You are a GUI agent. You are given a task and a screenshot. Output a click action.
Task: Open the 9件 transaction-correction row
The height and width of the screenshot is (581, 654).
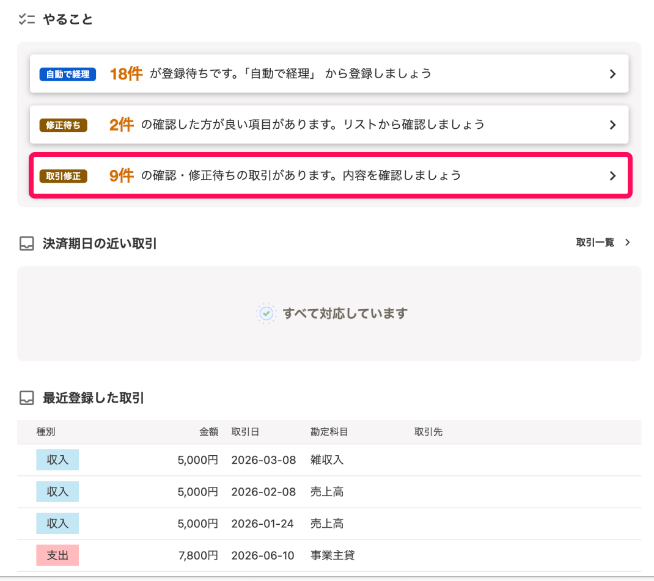pyautogui.click(x=330, y=175)
